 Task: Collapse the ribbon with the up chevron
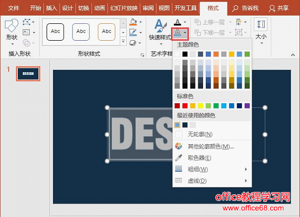point(293,55)
